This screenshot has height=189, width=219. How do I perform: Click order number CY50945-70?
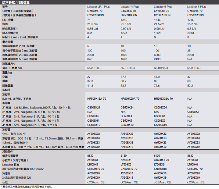click(195, 11)
